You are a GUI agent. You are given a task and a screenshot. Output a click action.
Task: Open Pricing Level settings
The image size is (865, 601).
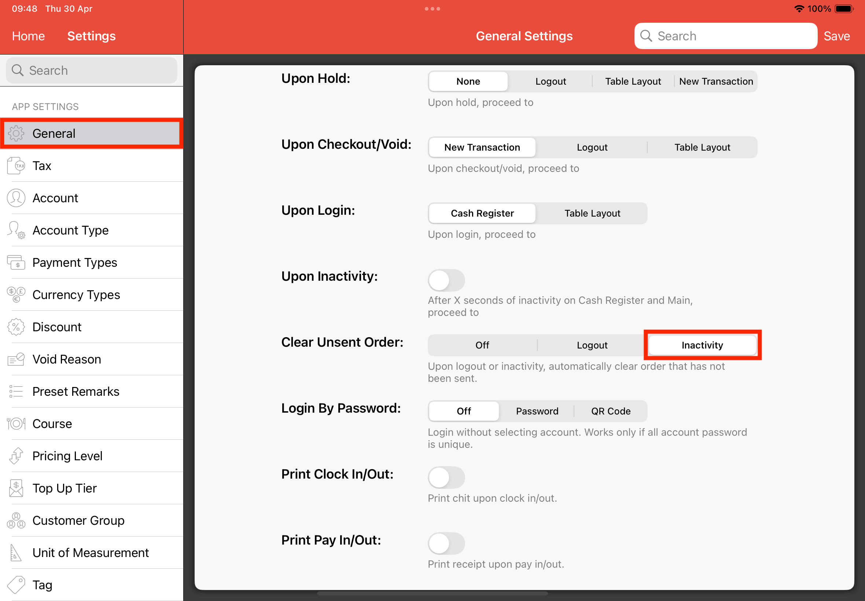click(92, 456)
